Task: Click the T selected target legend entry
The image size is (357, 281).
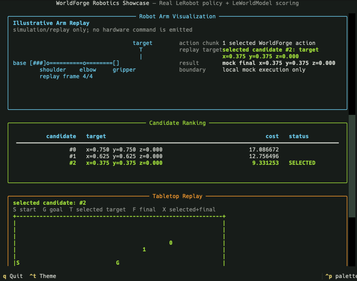Action: tap(98, 209)
